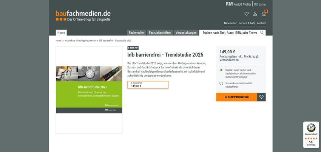
Task: Open the Fachzeitschriften menu
Action: click(160, 33)
